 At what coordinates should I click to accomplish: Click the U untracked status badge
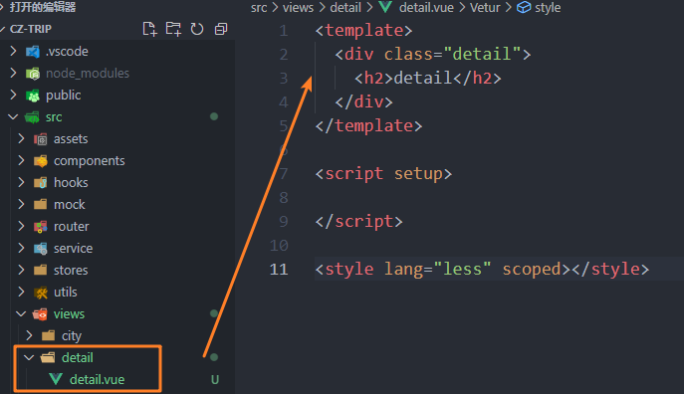pos(215,380)
